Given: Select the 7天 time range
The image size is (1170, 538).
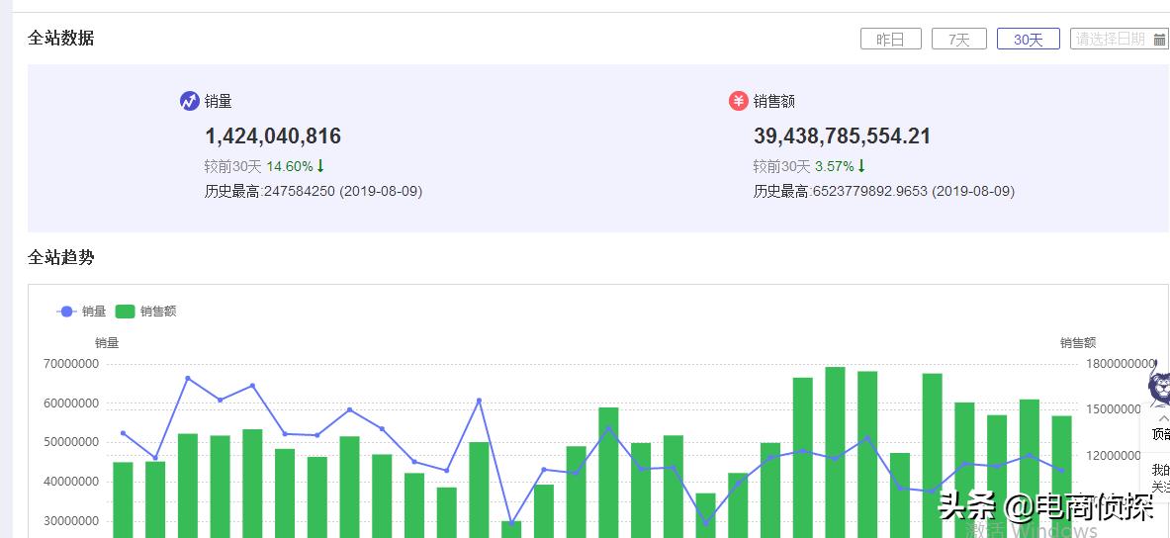Looking at the screenshot, I should (x=959, y=40).
